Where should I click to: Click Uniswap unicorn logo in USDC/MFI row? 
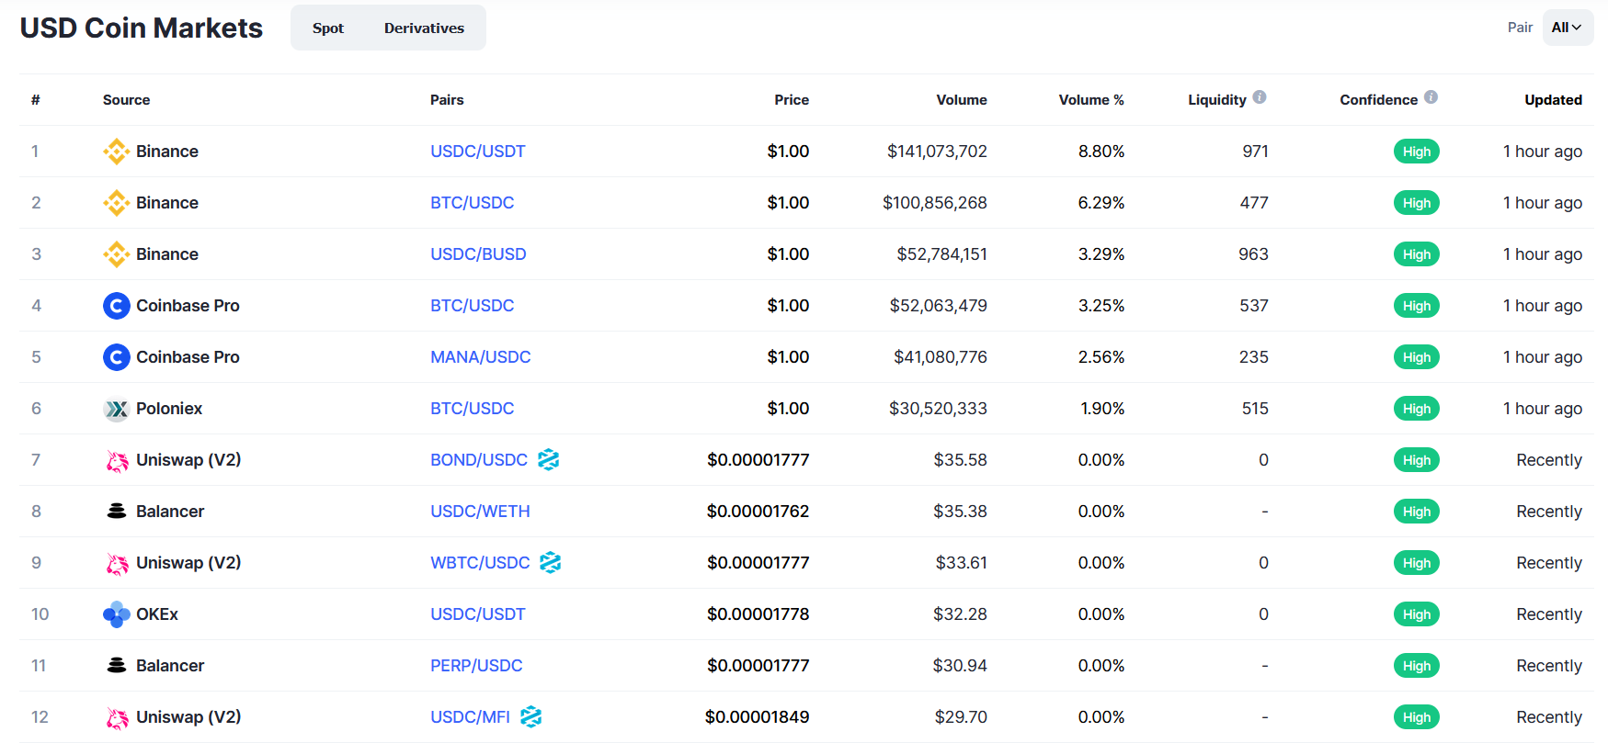[116, 717]
